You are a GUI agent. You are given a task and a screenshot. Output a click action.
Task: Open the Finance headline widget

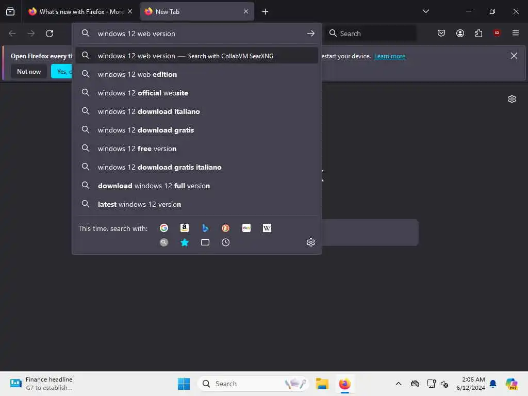40,384
